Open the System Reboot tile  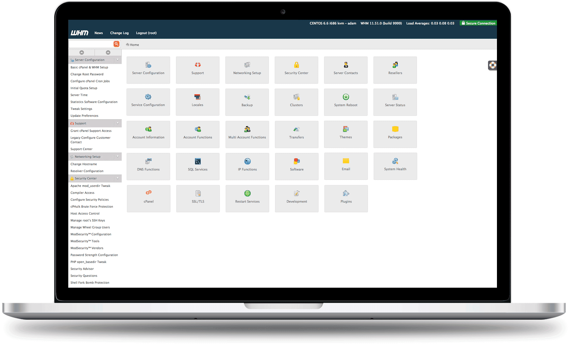(346, 102)
